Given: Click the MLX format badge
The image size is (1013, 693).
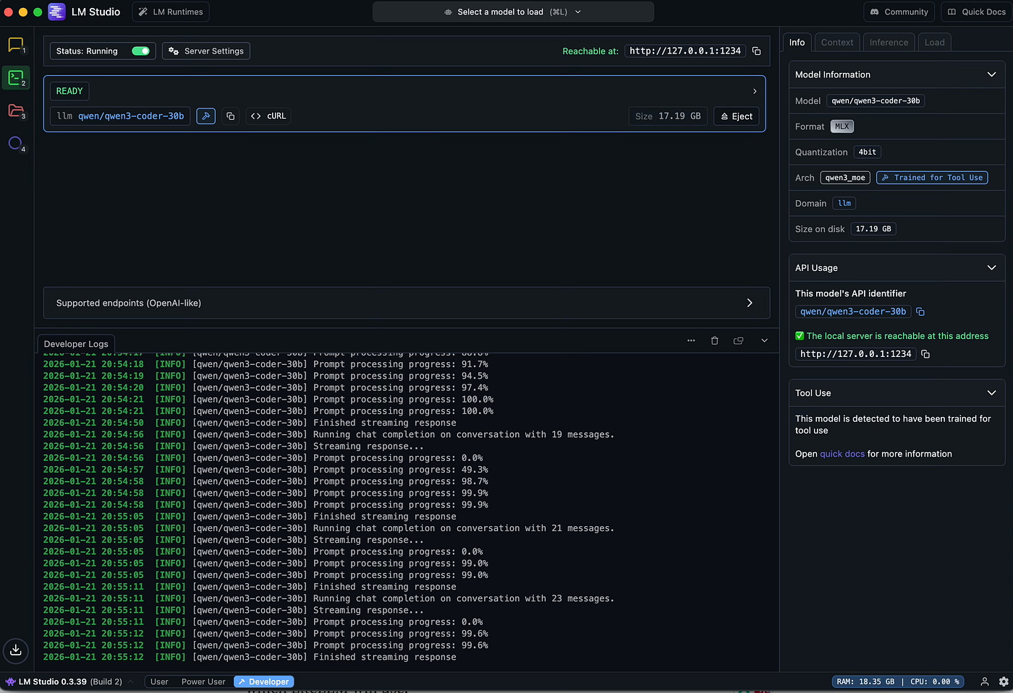Looking at the screenshot, I should [x=842, y=126].
